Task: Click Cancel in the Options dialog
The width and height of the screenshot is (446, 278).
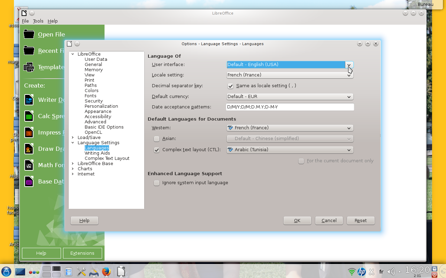Action: pyautogui.click(x=329, y=220)
